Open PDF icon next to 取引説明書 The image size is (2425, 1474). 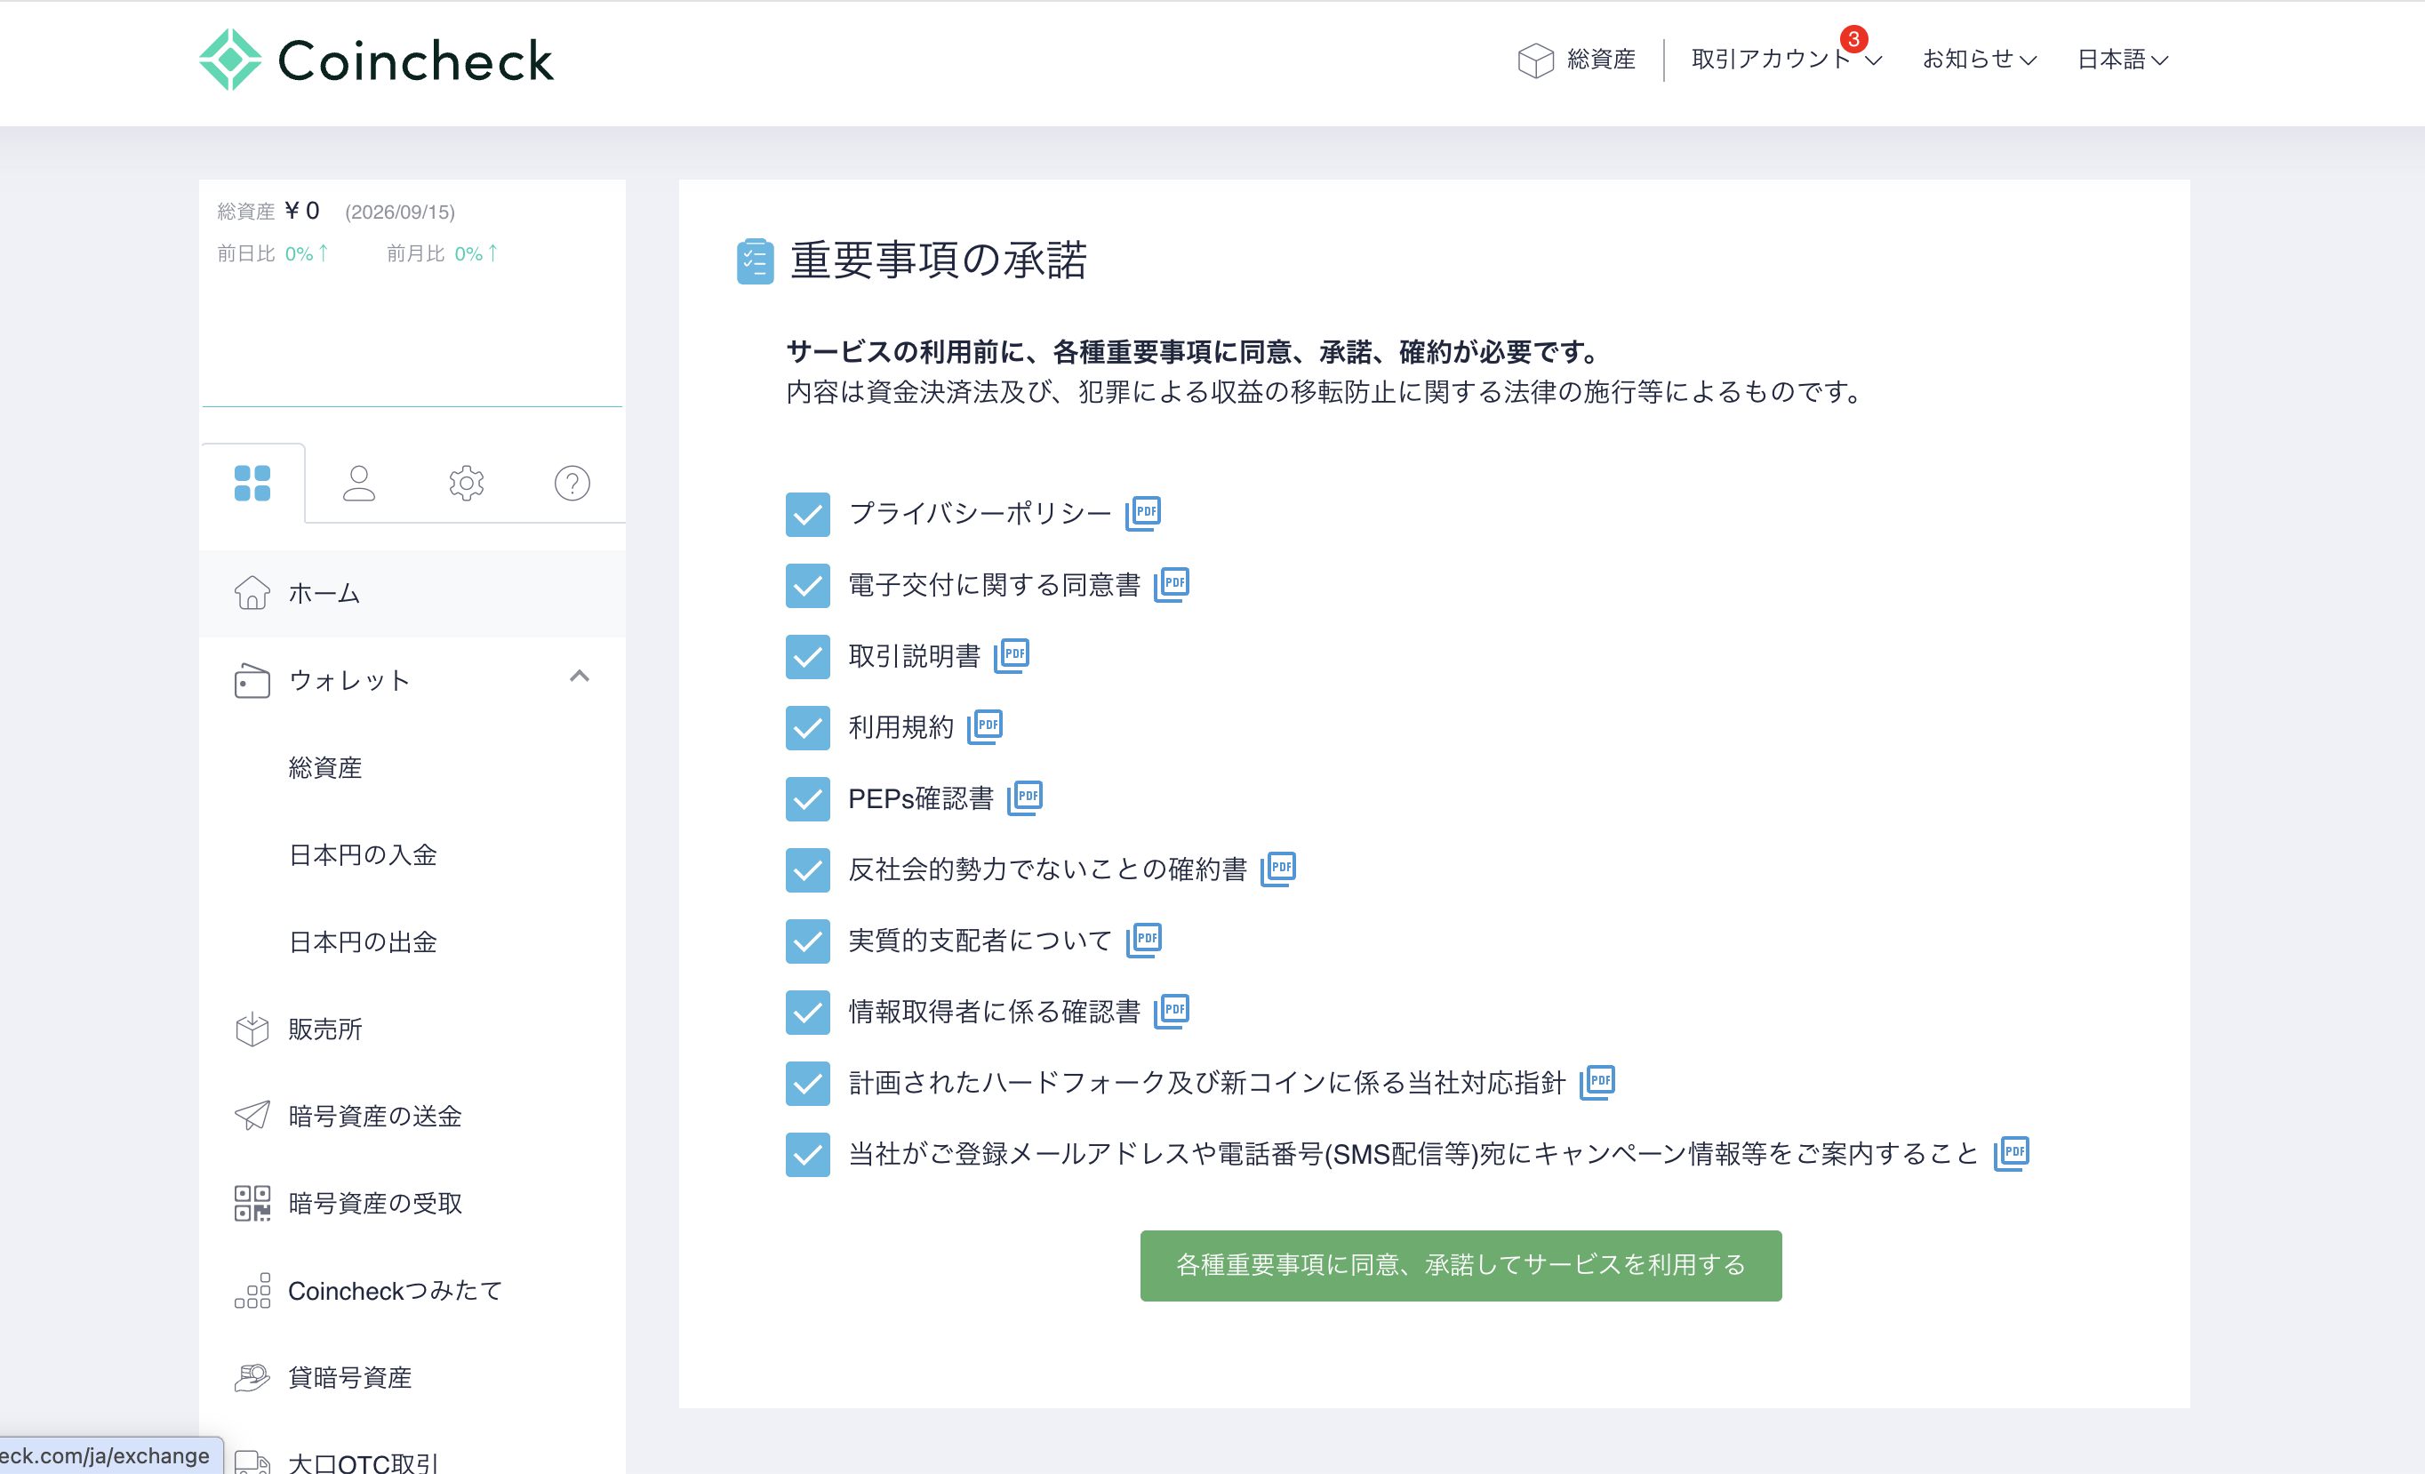click(x=1012, y=655)
